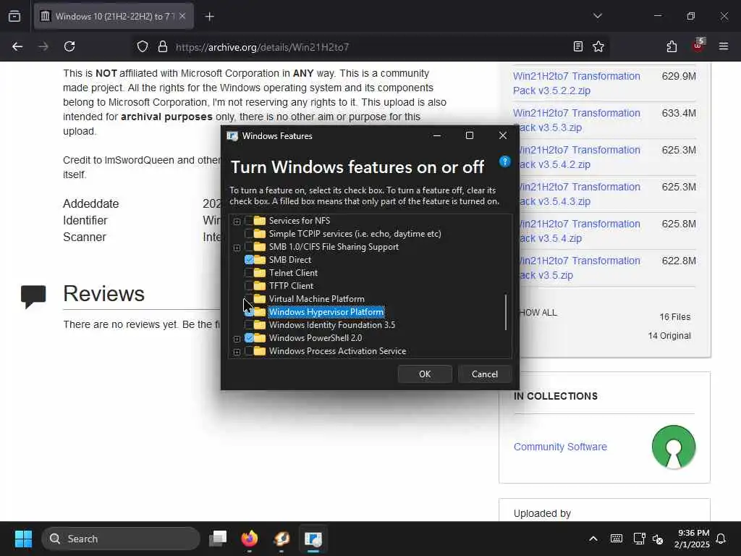The width and height of the screenshot is (741, 556).
Task: Enable Telnet Client checkbox
Action: (248, 273)
